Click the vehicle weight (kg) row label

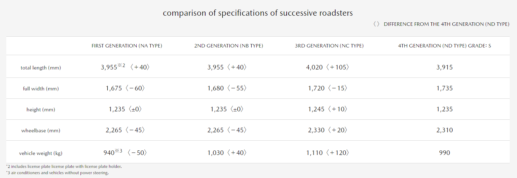coord(41,153)
